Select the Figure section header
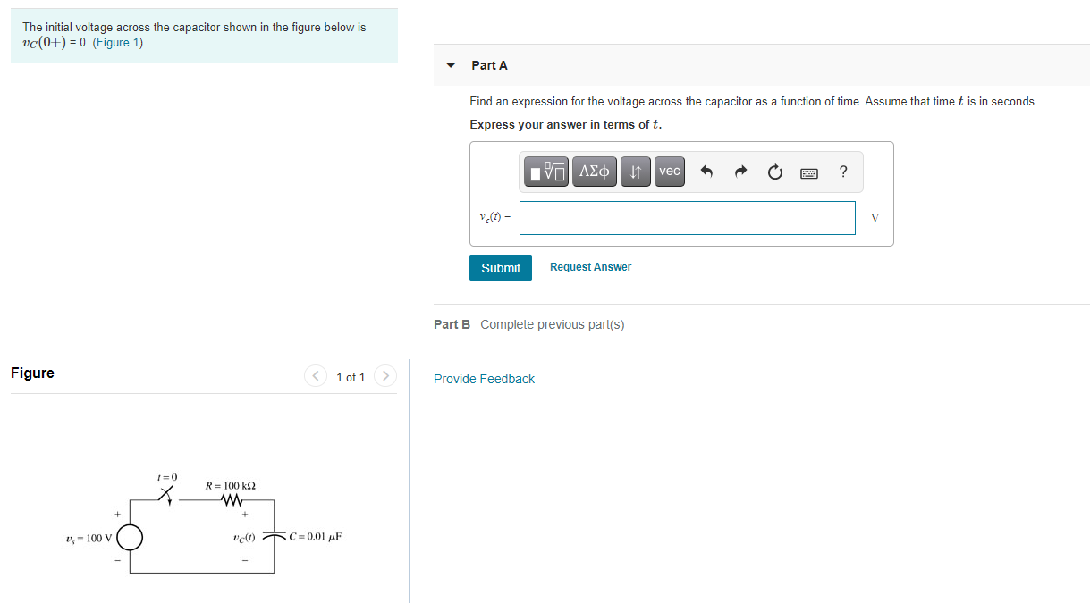Screen dimensions: 1090x603 click(32, 373)
